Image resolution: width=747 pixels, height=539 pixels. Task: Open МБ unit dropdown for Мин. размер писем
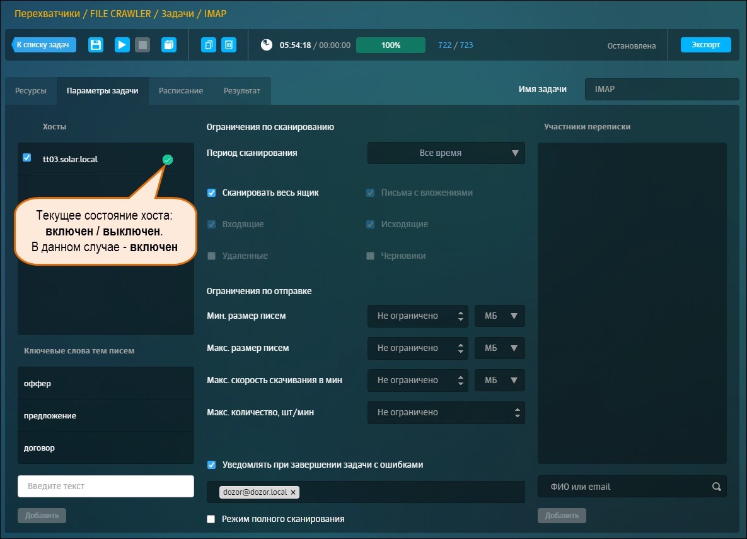500,316
